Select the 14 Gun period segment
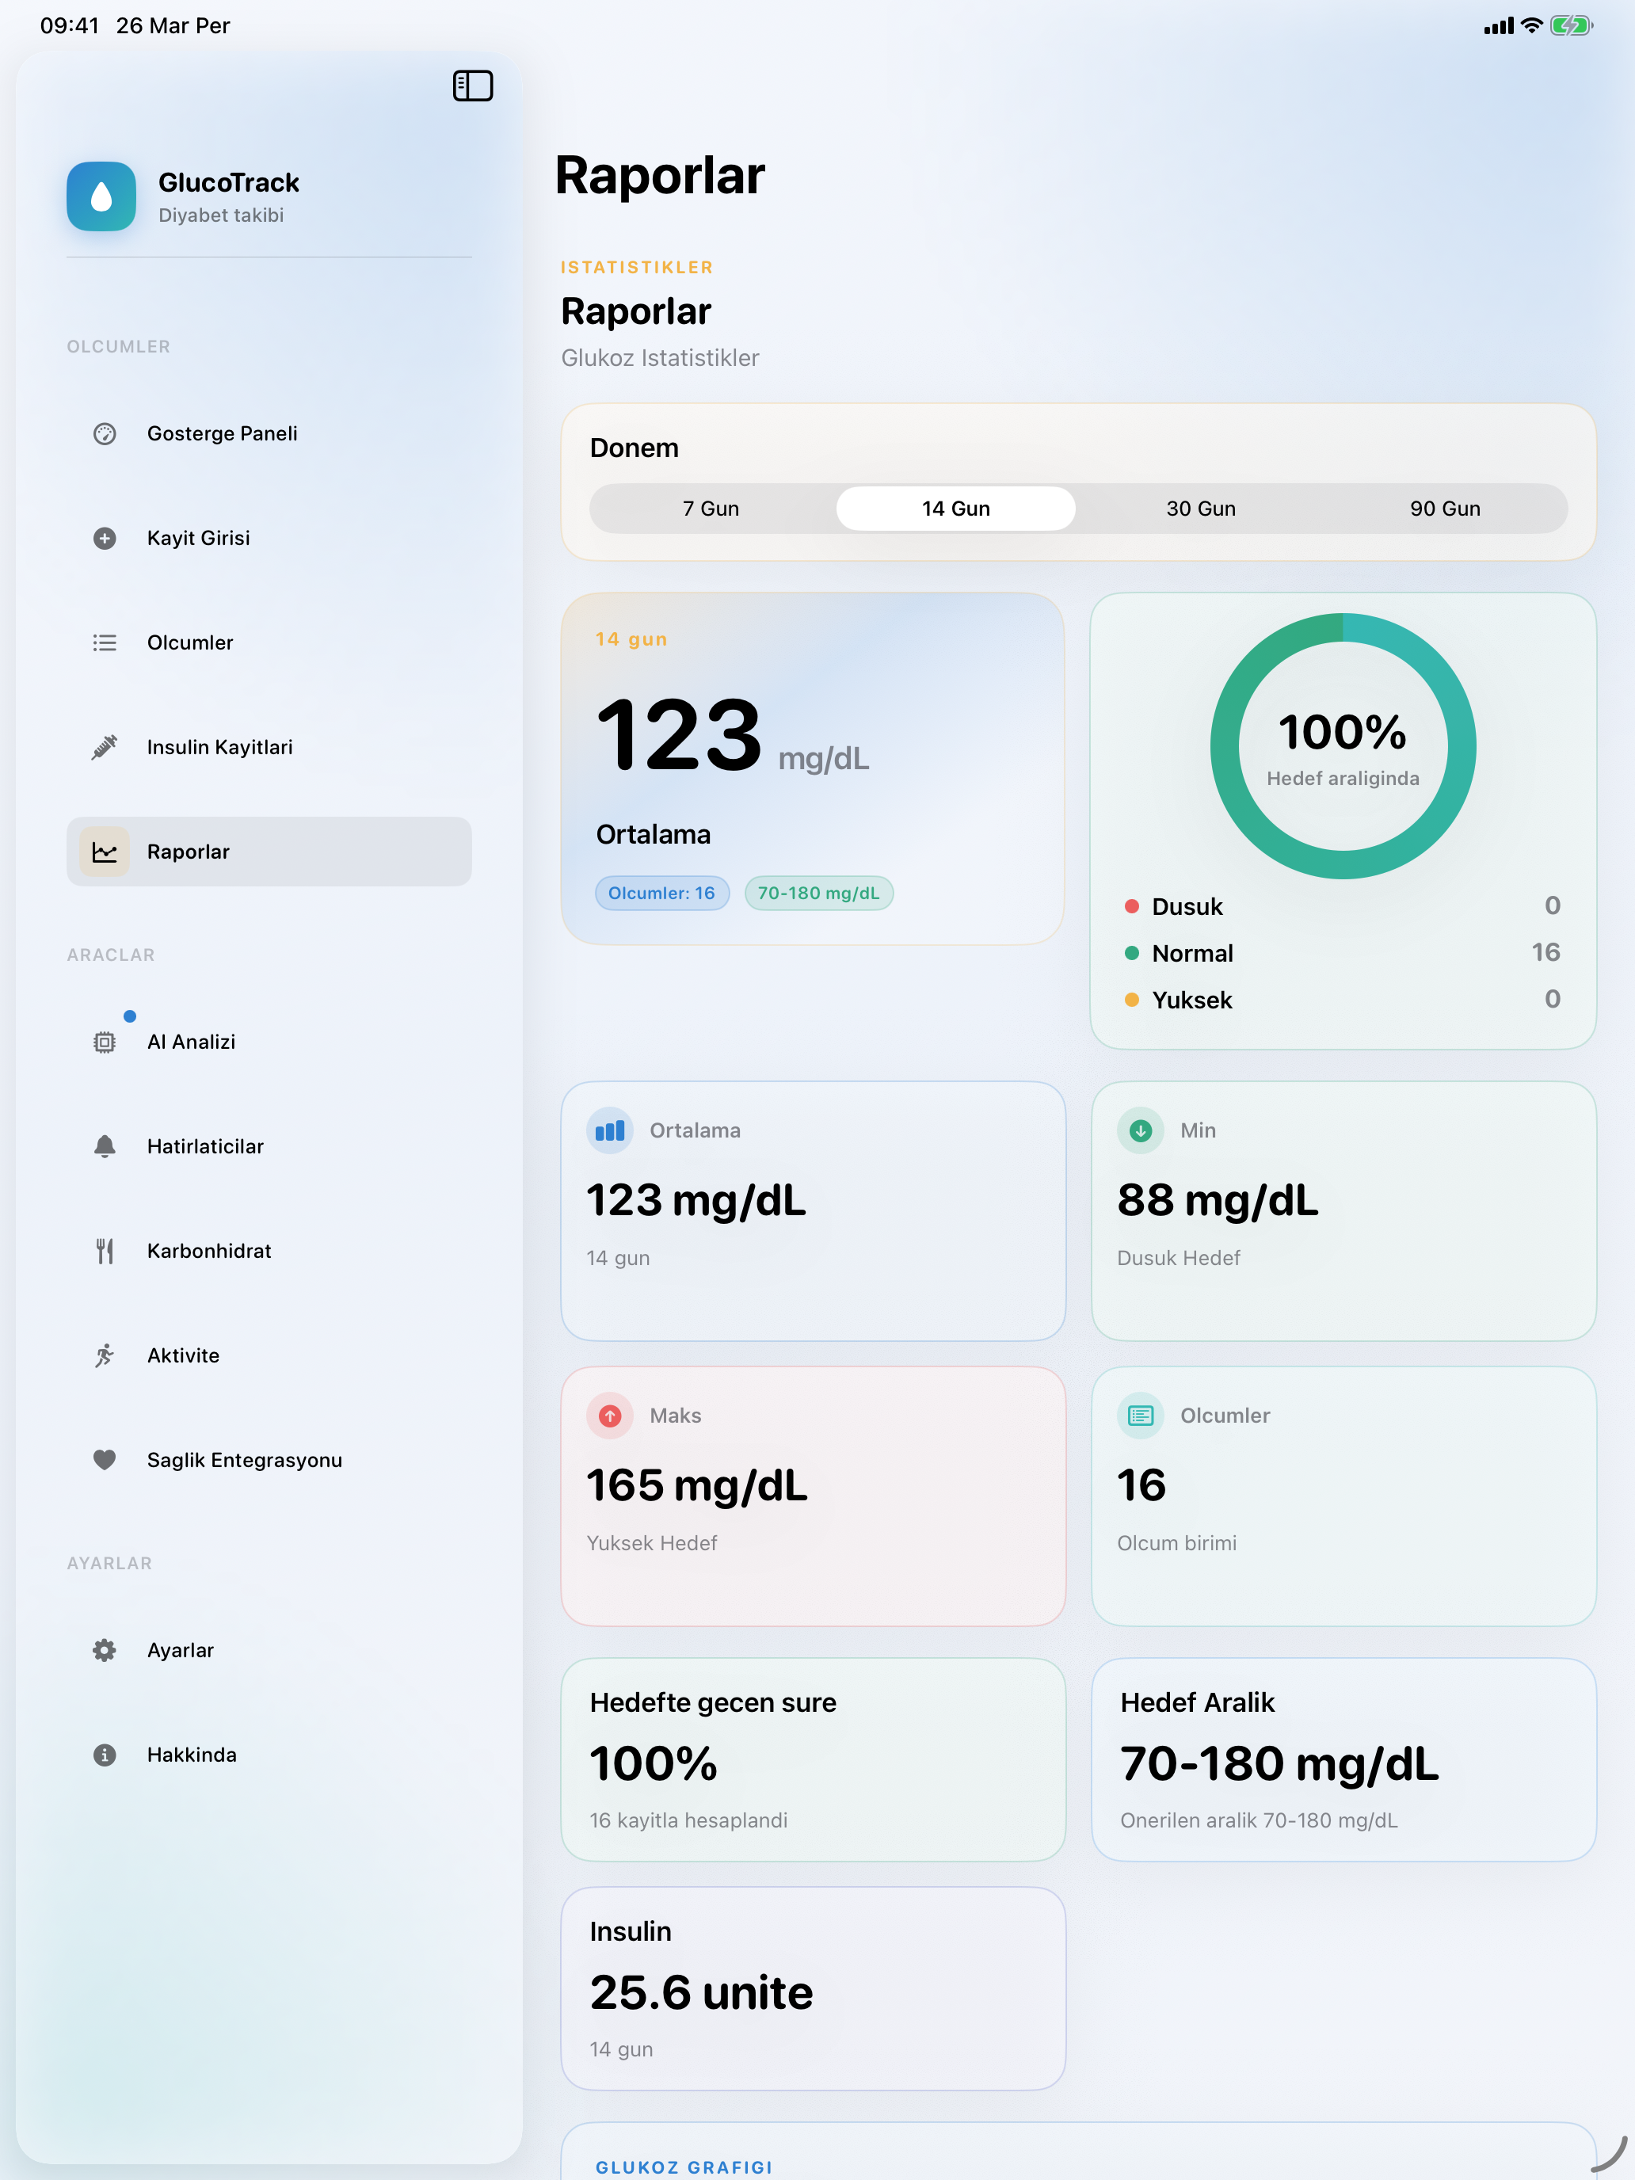This screenshot has height=2180, width=1635. [x=955, y=509]
